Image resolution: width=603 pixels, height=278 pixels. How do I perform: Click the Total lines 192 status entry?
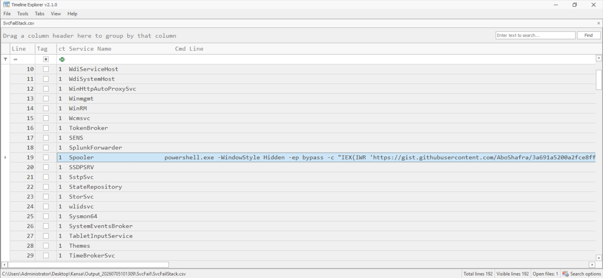click(x=478, y=274)
